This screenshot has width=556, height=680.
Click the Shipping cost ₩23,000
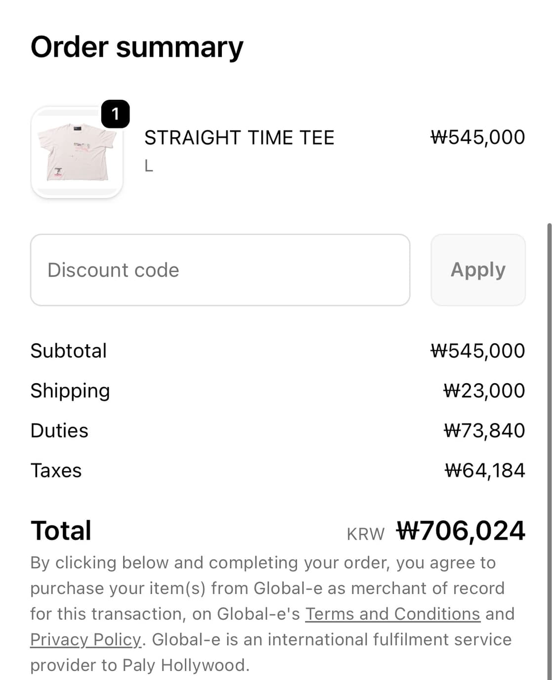[x=484, y=391]
